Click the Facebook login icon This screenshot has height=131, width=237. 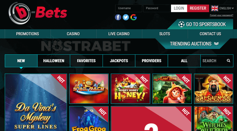pyautogui.click(x=118, y=17)
